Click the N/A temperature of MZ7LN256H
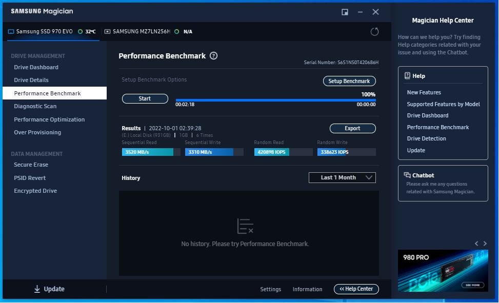 pos(188,31)
